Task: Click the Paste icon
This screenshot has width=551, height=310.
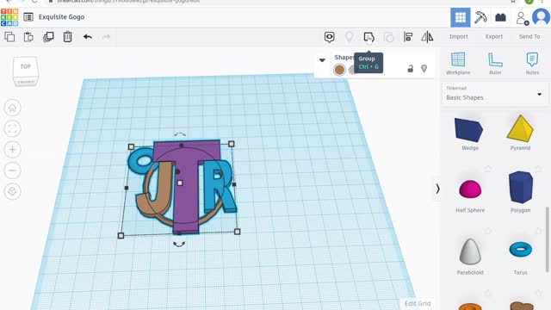Action: coord(28,36)
